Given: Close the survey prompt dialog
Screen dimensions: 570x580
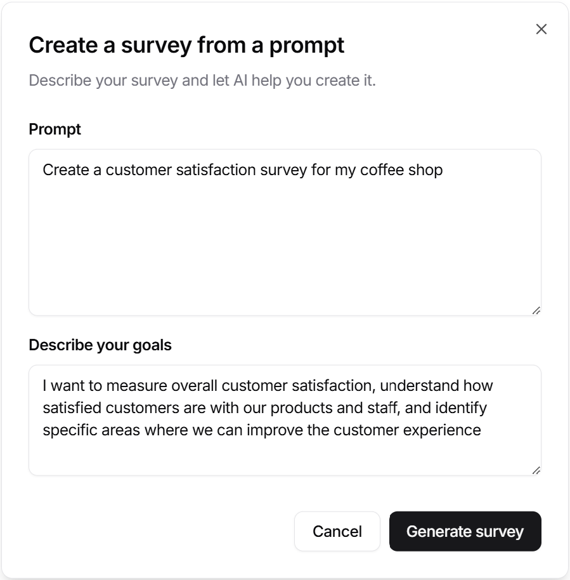Looking at the screenshot, I should [541, 29].
